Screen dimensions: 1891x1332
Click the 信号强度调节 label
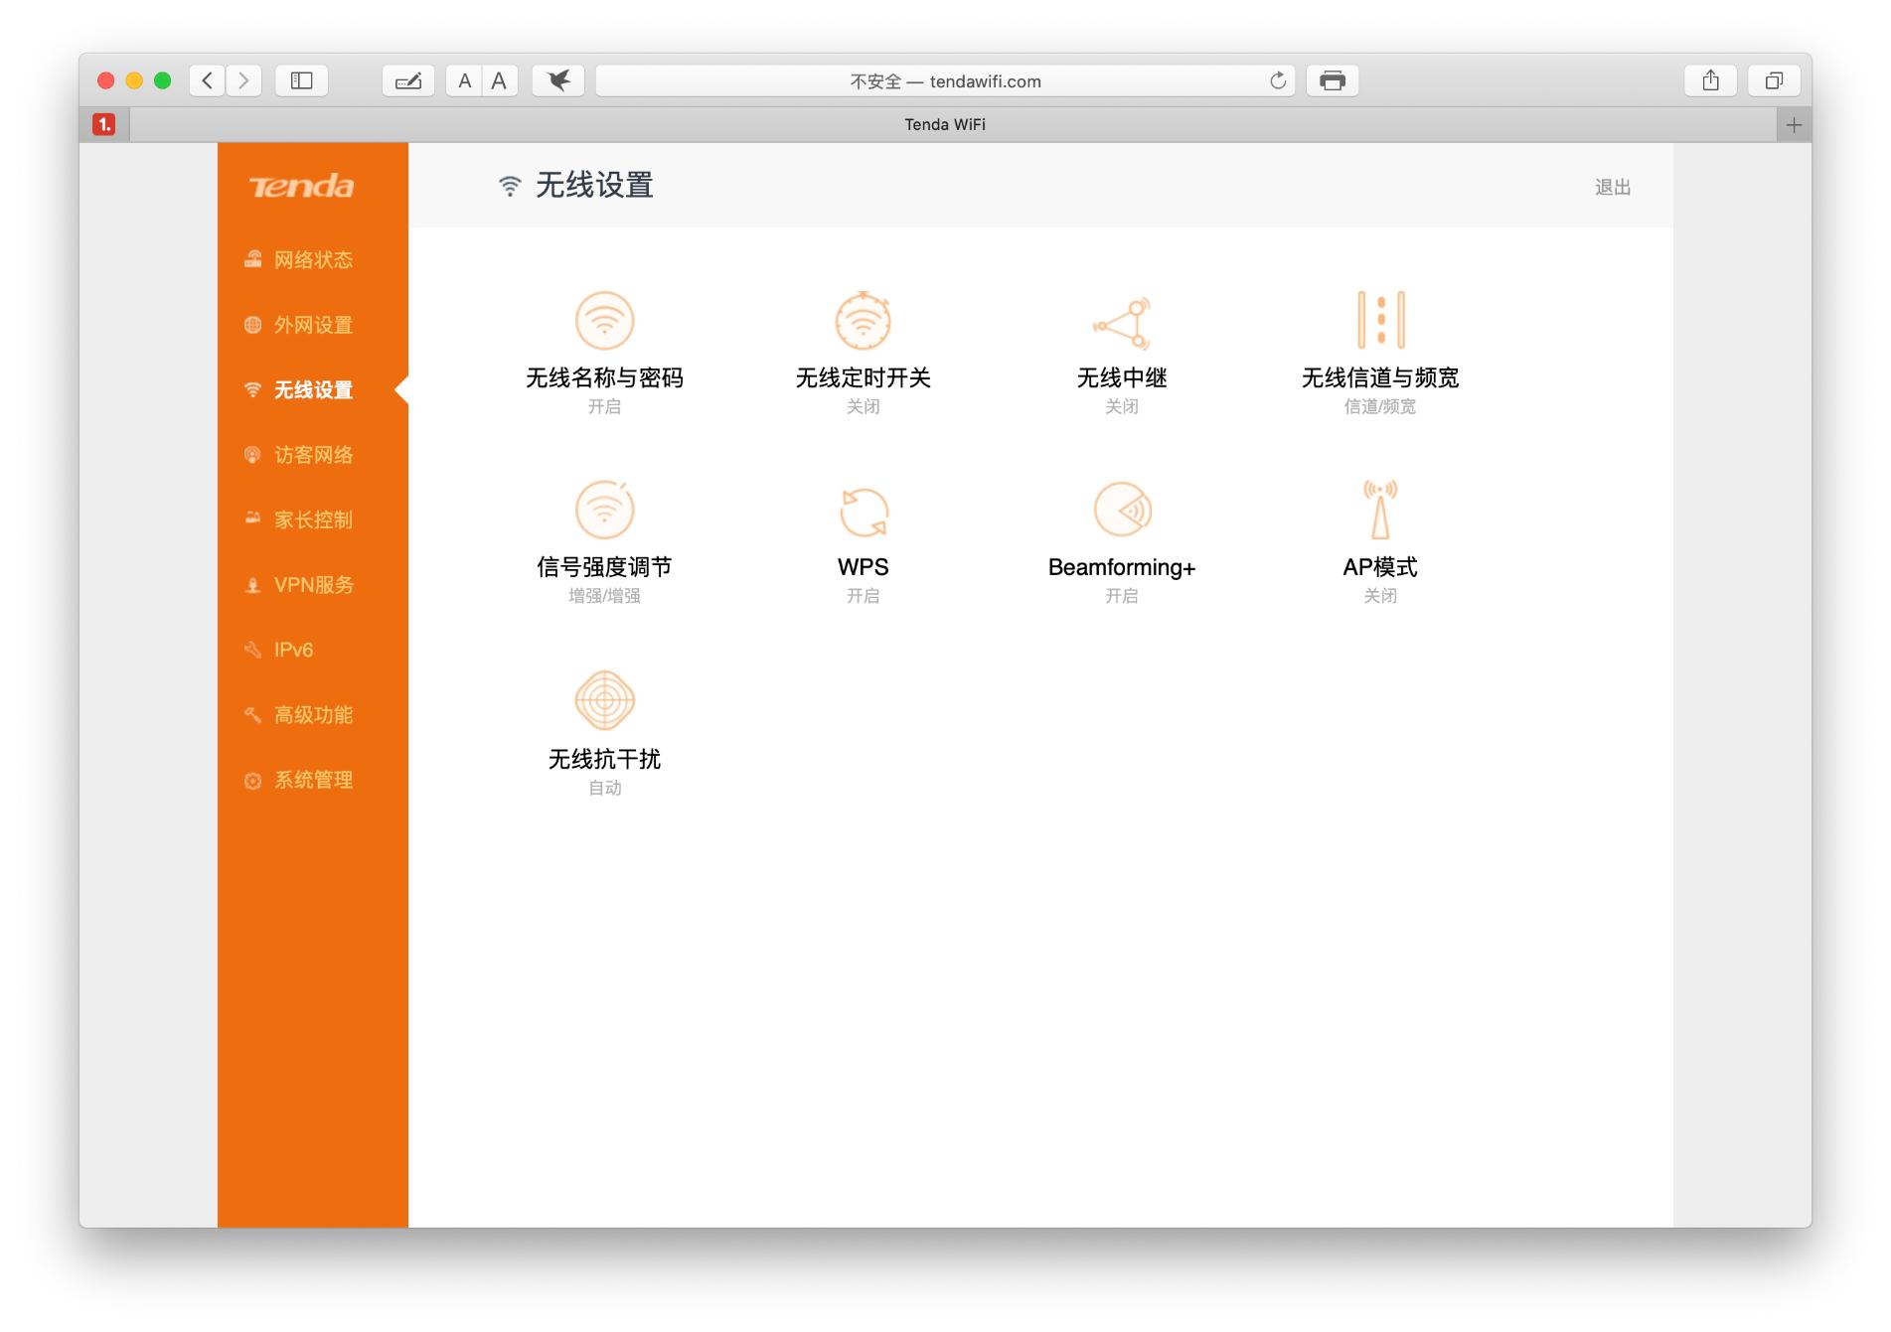604,567
